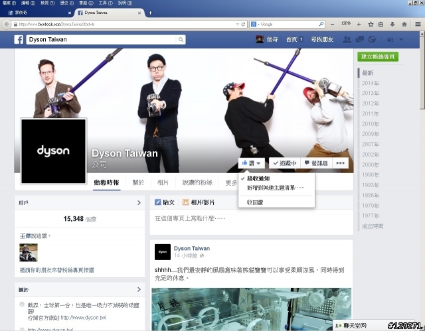Click the Facebook logo icon
The width and height of the screenshot is (425, 331).
(19, 40)
